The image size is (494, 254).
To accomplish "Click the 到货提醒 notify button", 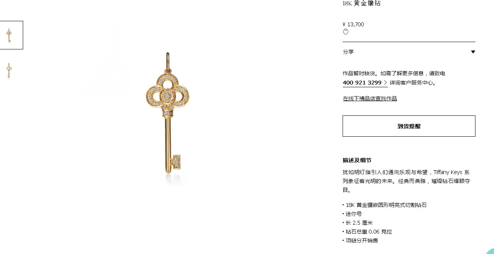I will (409, 126).
